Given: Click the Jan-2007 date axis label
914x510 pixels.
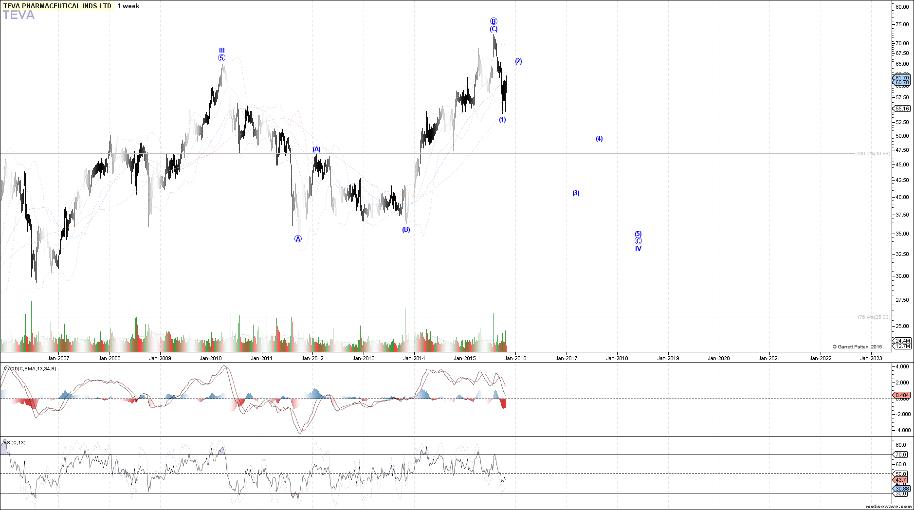Looking at the screenshot, I should coord(58,358).
